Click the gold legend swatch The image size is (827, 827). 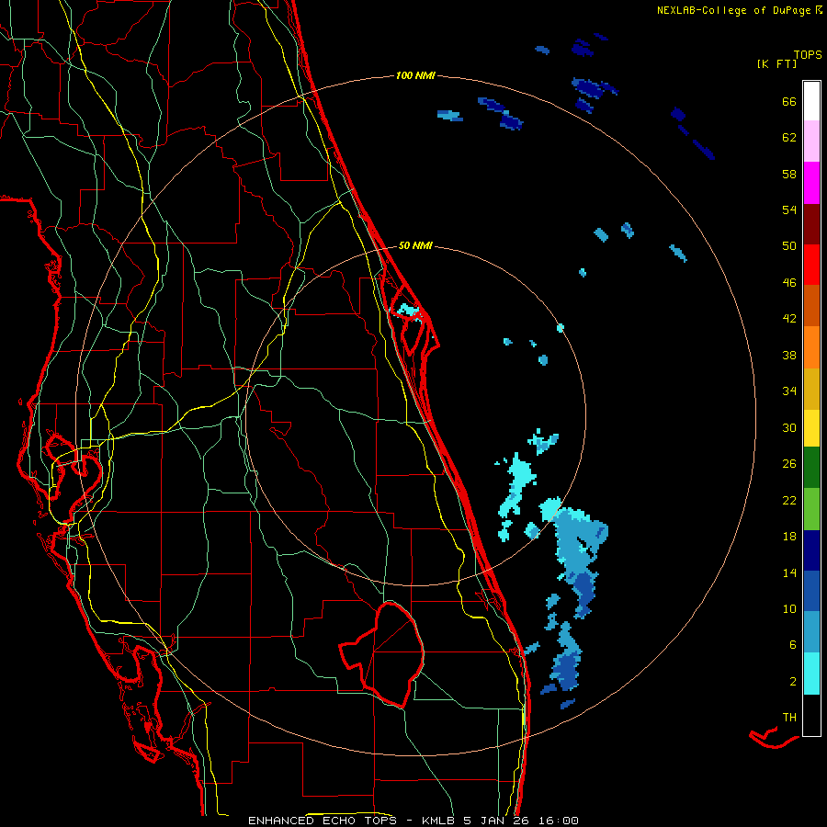click(811, 389)
